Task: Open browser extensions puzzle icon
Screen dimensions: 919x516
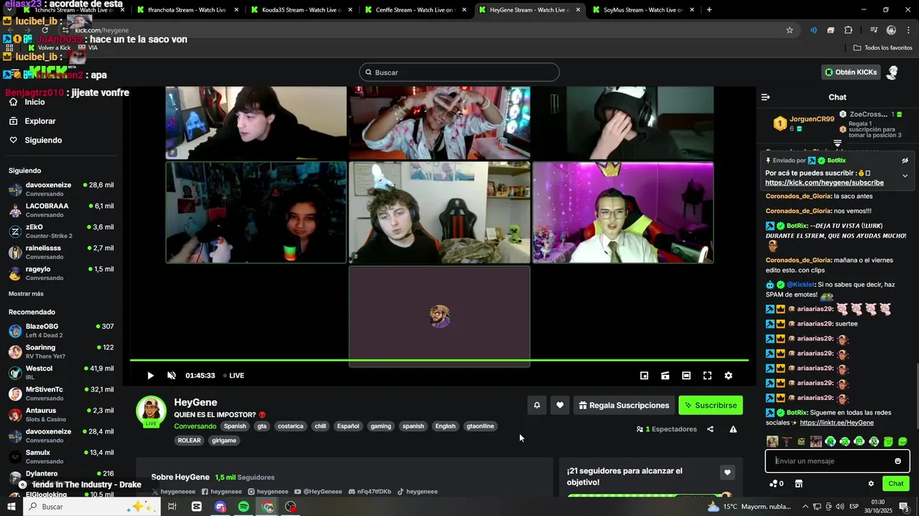Action: coord(849,30)
